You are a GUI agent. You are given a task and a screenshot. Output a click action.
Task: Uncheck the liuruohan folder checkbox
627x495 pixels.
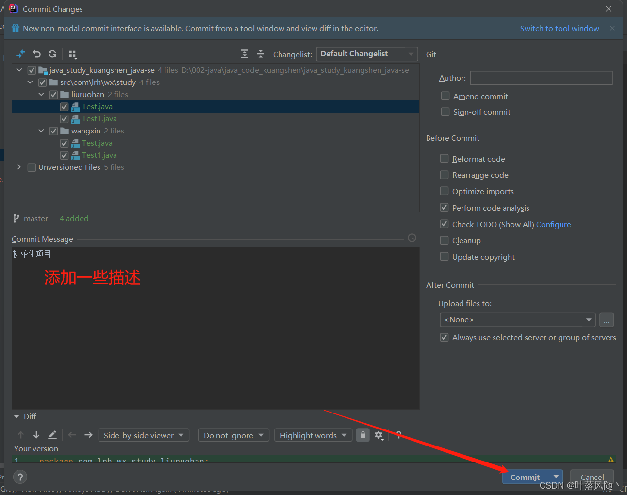(x=53, y=95)
